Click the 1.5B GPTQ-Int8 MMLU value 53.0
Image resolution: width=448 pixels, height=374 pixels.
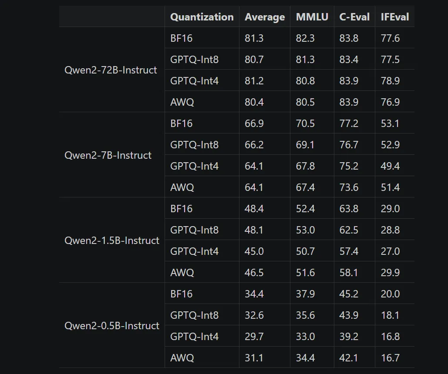[x=305, y=230]
